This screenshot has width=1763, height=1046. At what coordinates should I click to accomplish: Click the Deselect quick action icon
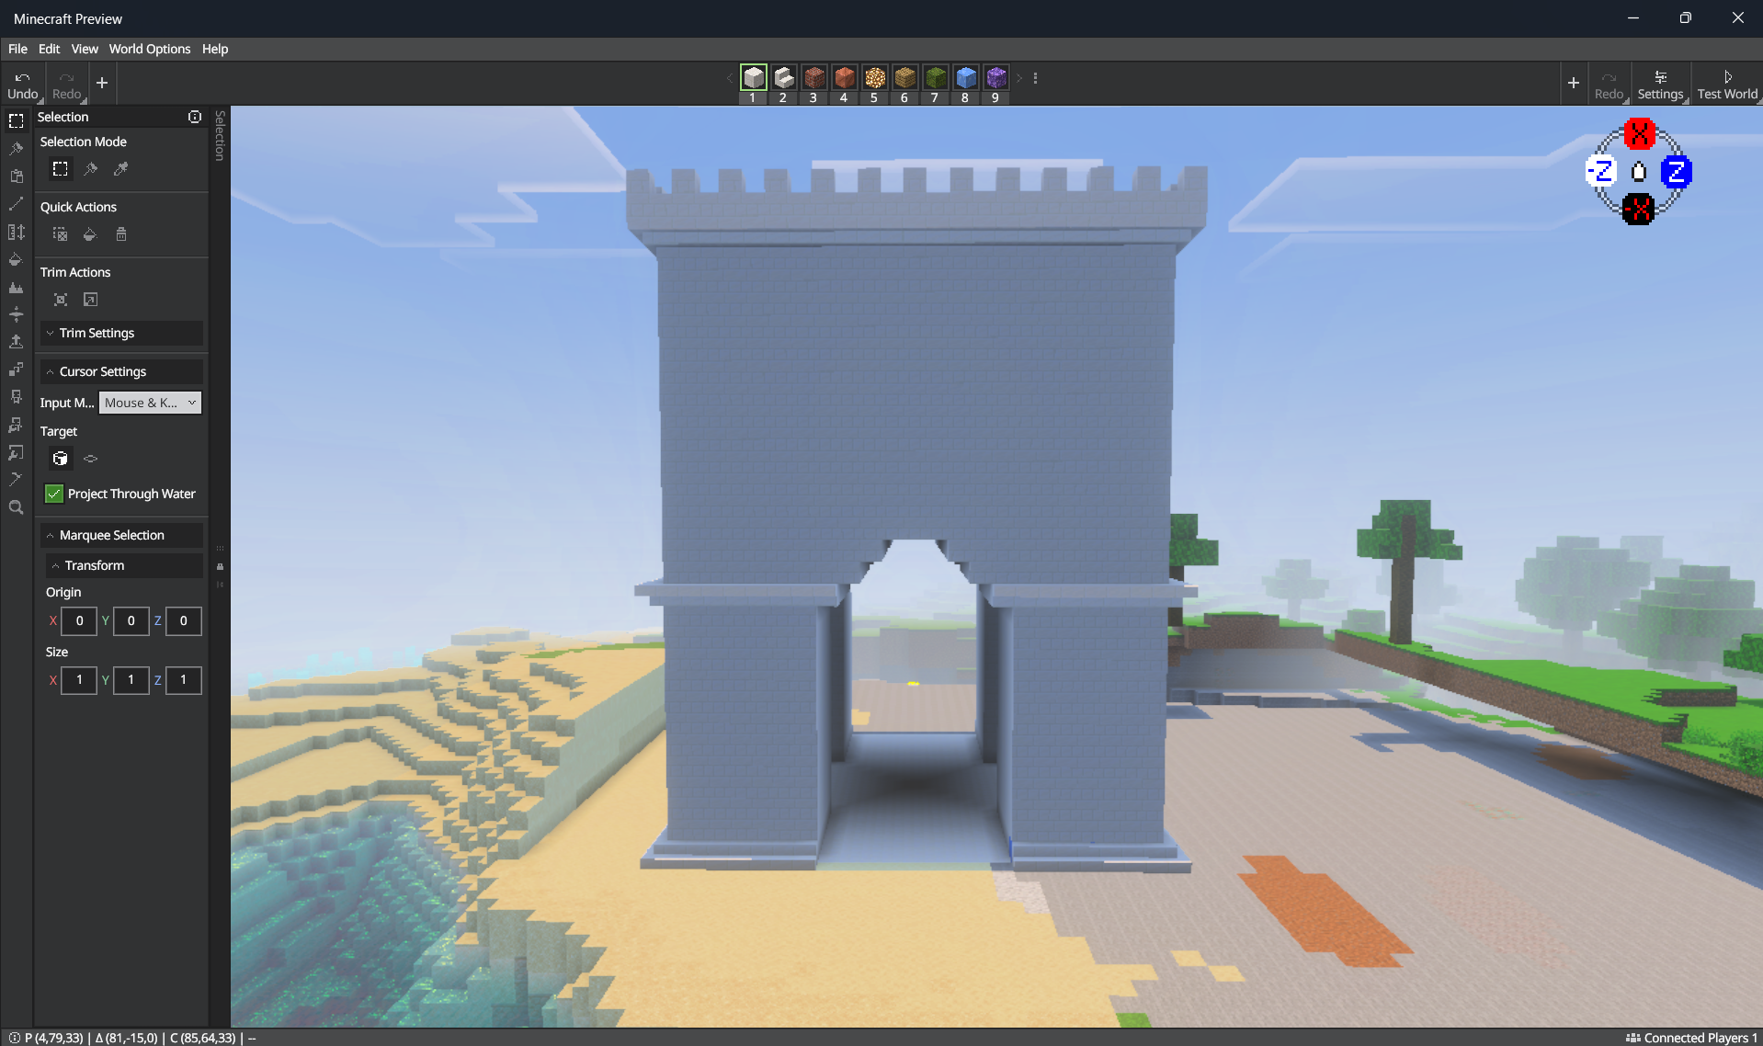click(x=60, y=234)
